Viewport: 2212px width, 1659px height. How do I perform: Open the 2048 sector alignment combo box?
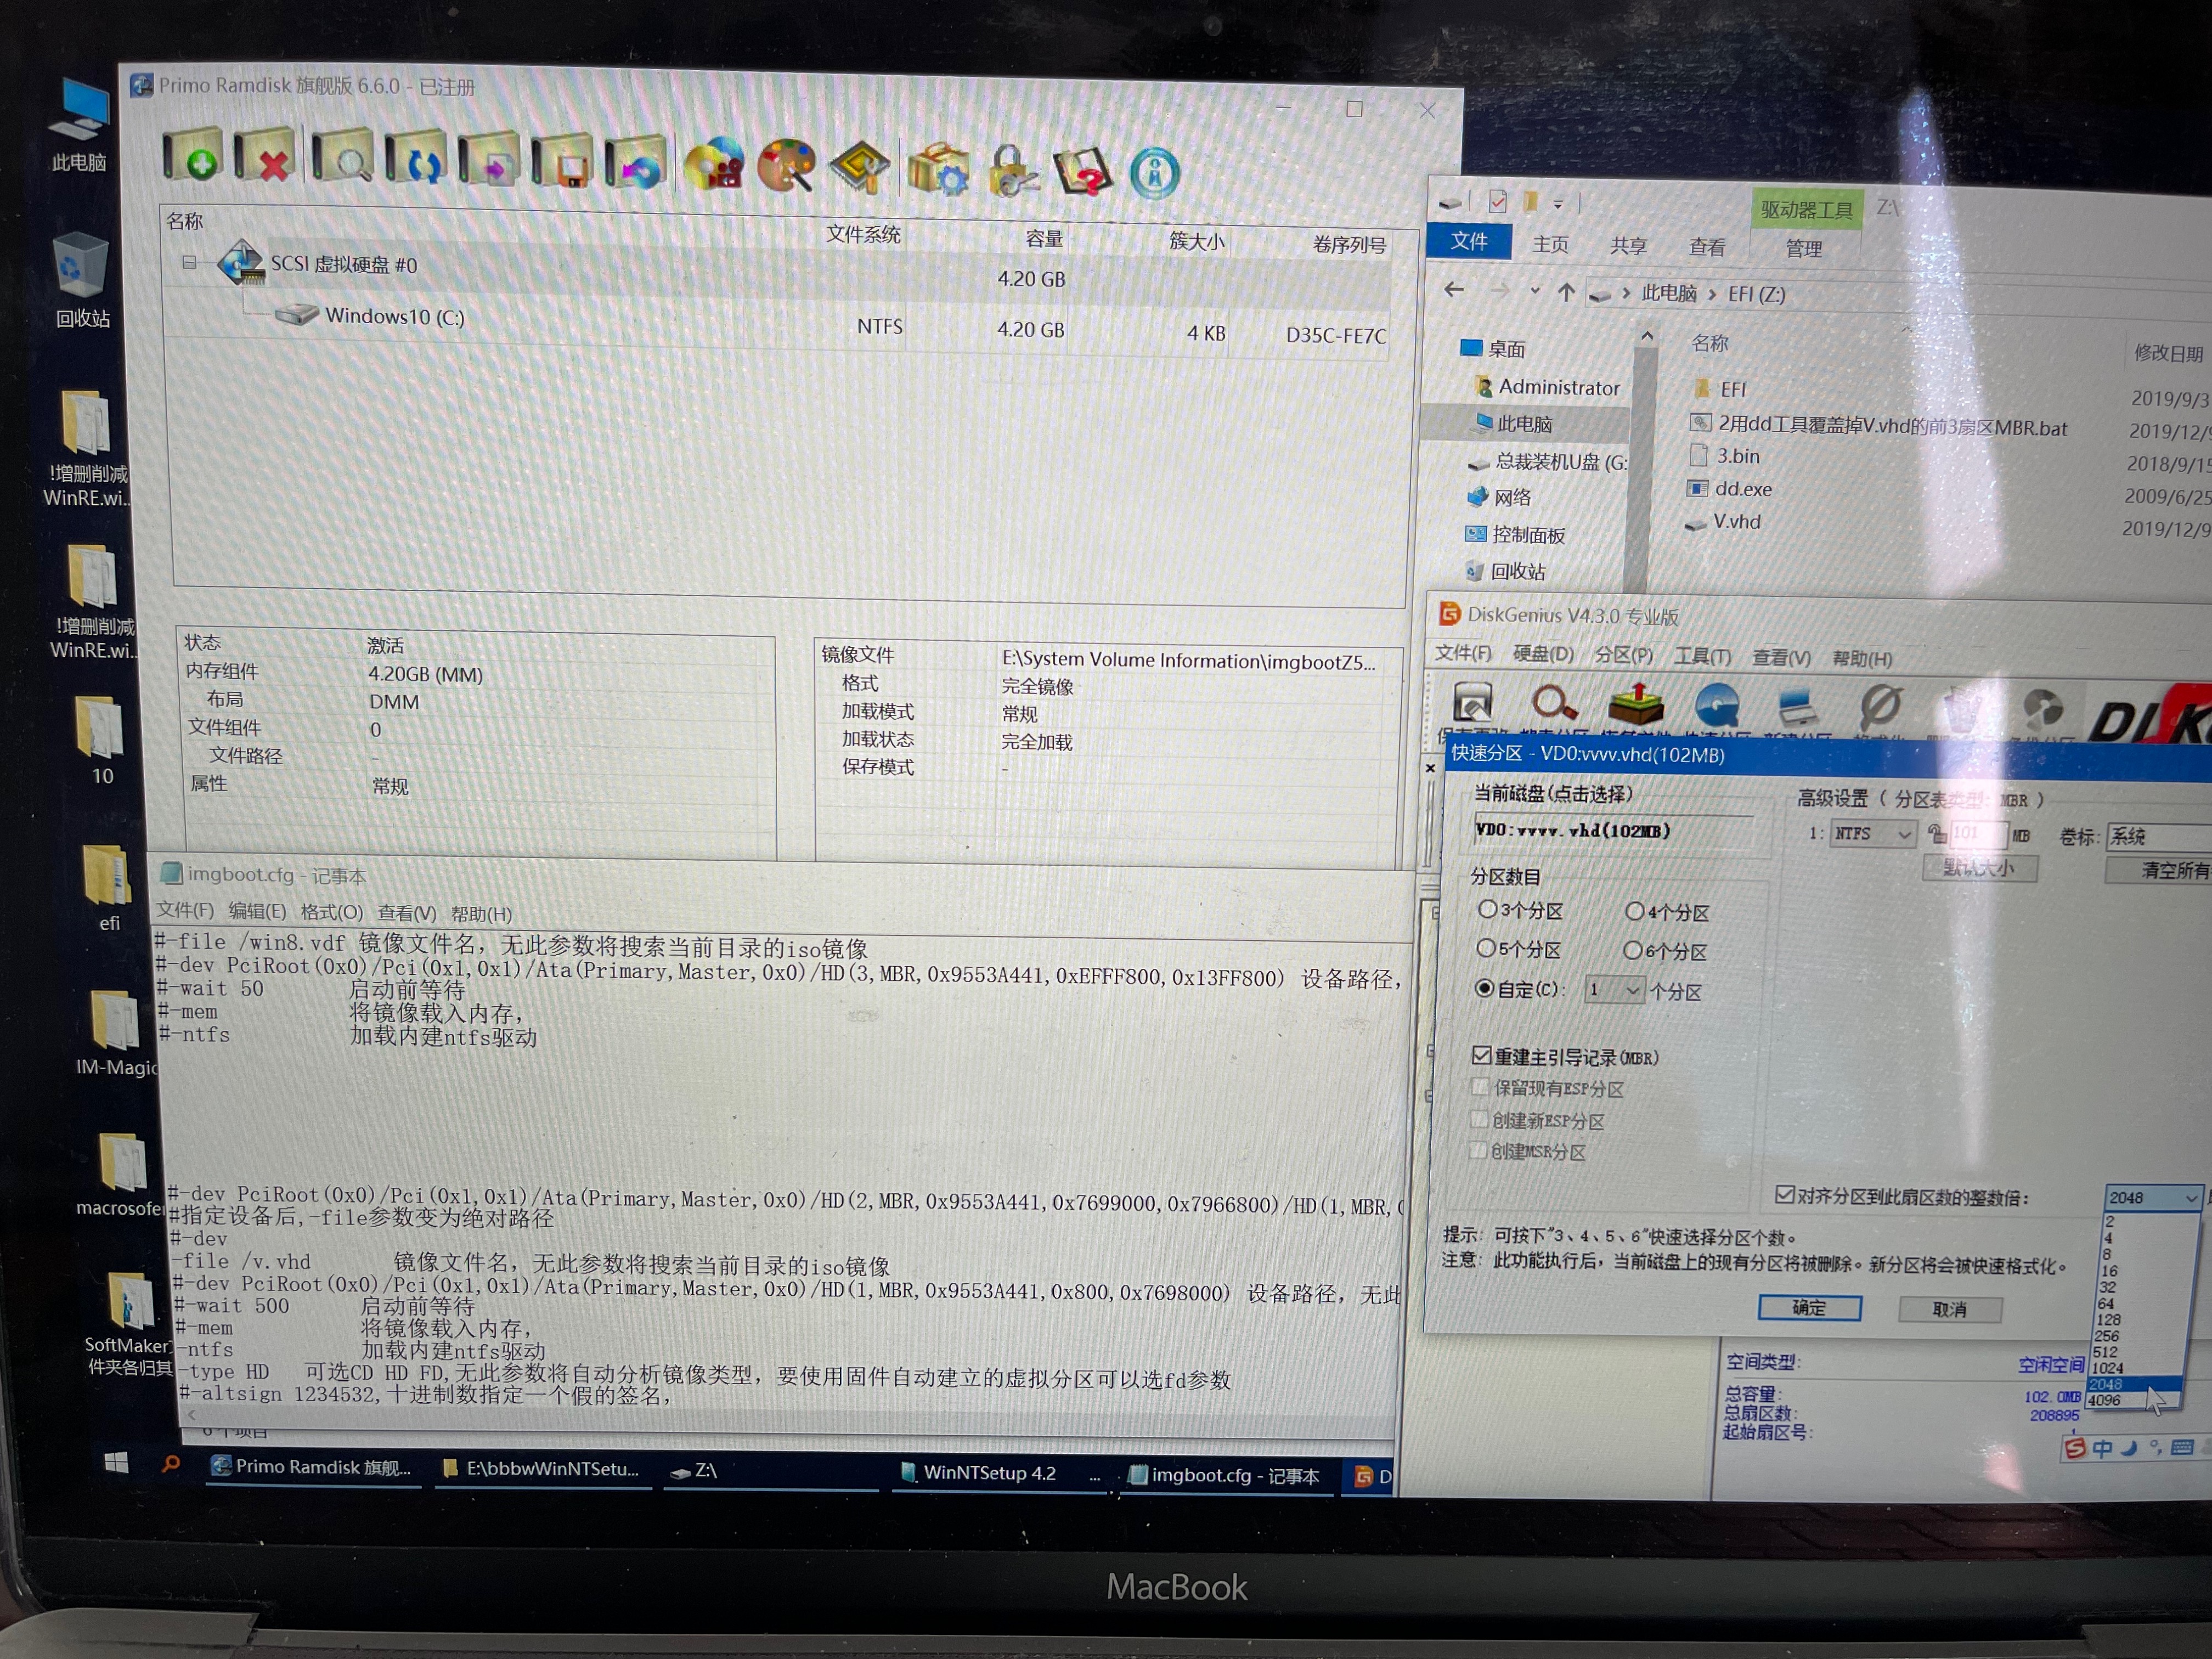coord(2154,1197)
